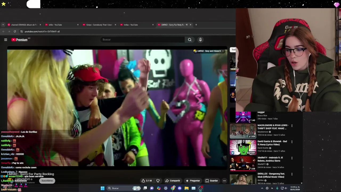Click the taskbar clock showing 11:10 p. m.

point(295,188)
